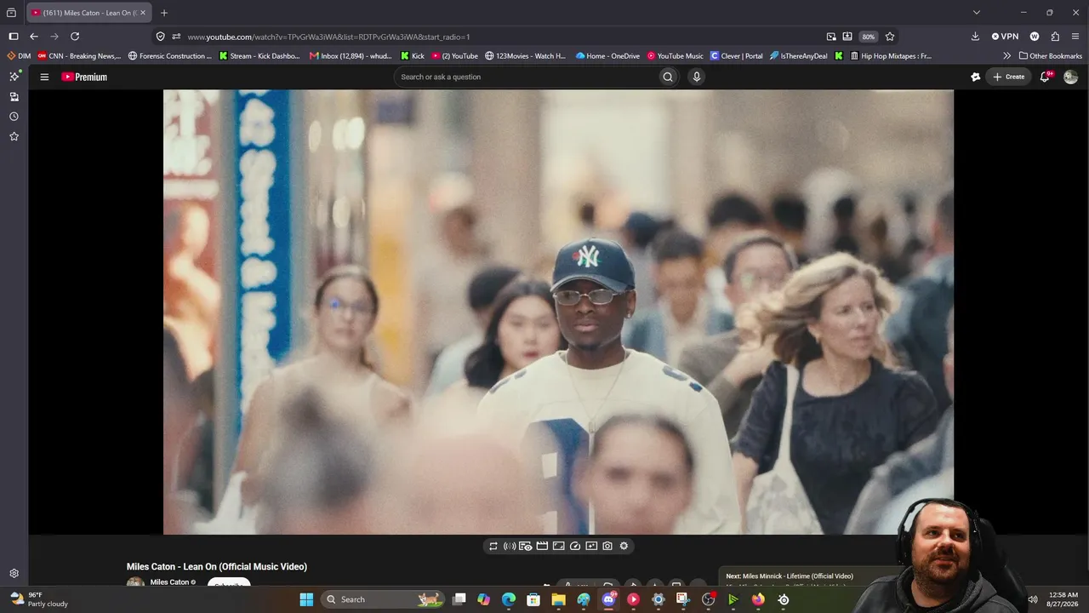Viewport: 1089px width, 613px height.
Task: Click the address bar URL
Action: click(x=328, y=37)
